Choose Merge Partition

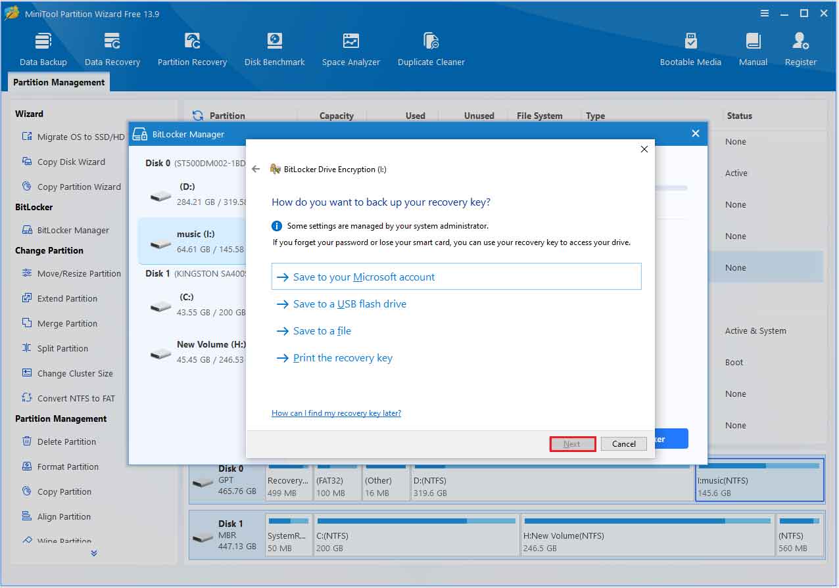[59, 323]
